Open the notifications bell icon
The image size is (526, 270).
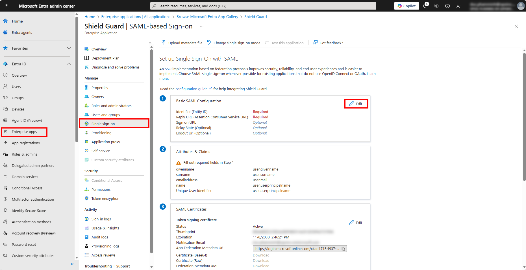click(x=425, y=6)
